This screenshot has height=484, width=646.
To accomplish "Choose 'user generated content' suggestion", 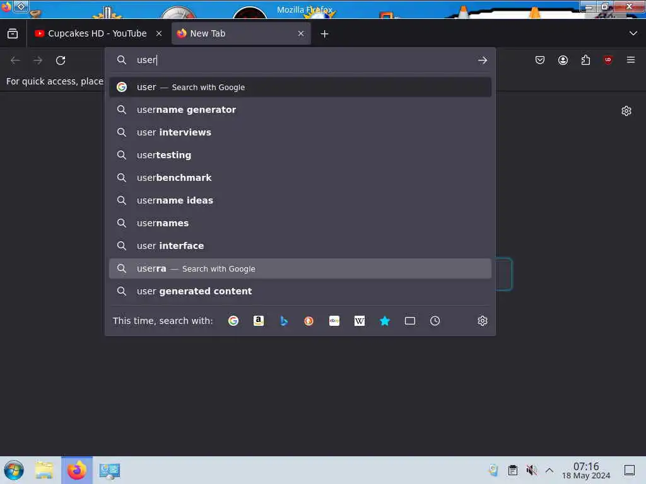I will coord(300,291).
